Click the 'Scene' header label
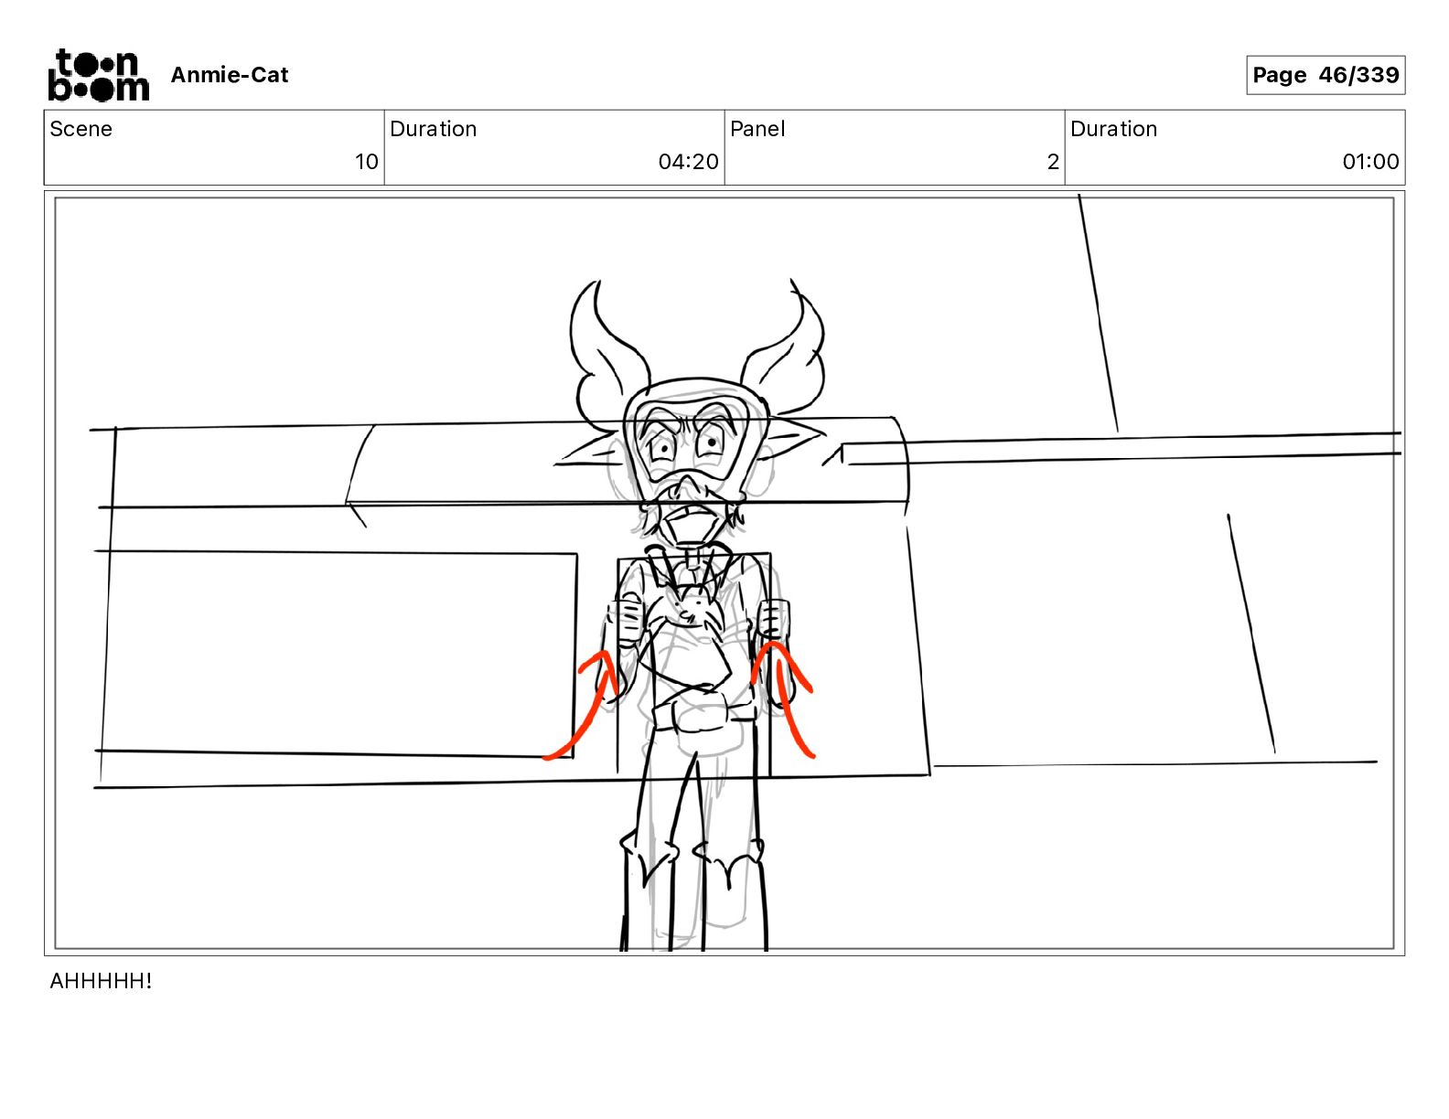1449x1119 pixels. (80, 129)
